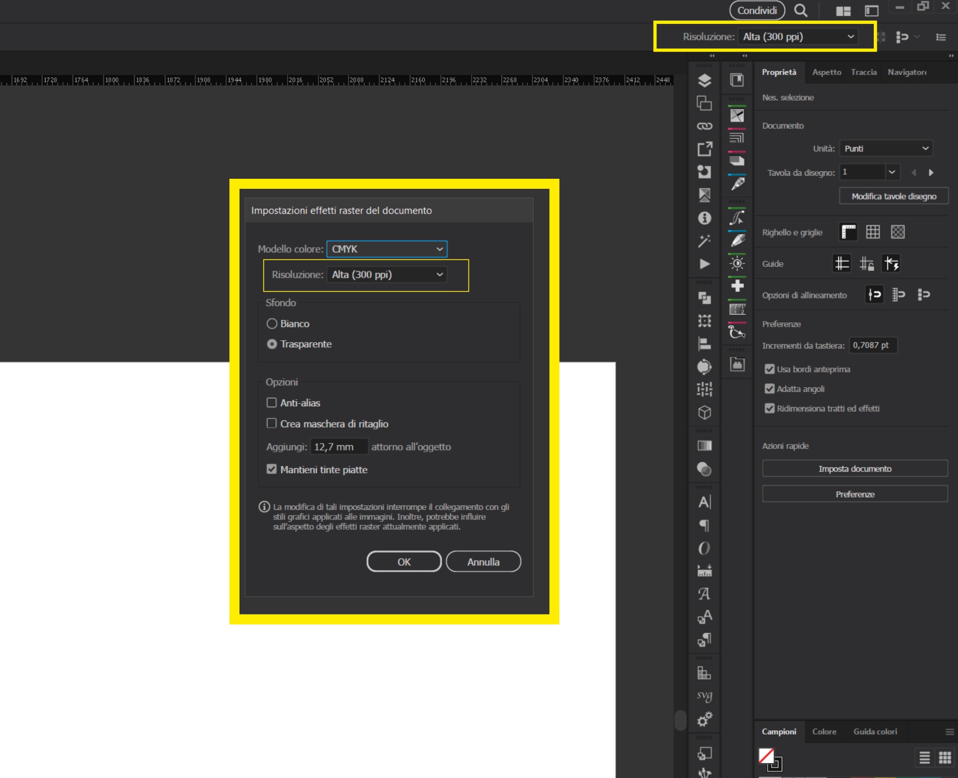Screen dimensions: 958x778
Task: Click the Modifica tavole disegno button
Action: click(x=893, y=196)
